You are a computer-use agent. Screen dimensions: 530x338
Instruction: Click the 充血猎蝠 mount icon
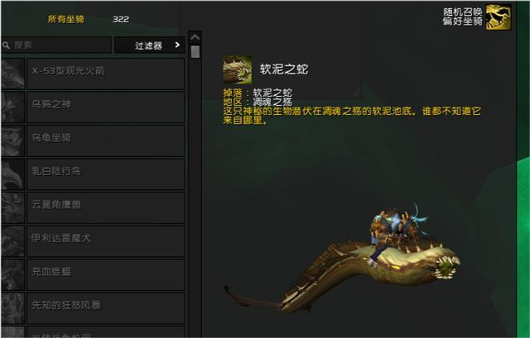click(12, 274)
